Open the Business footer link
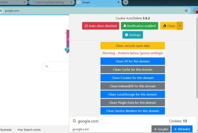Image resolution: width=198 pixels, height=133 pixels. click(x=6, y=130)
